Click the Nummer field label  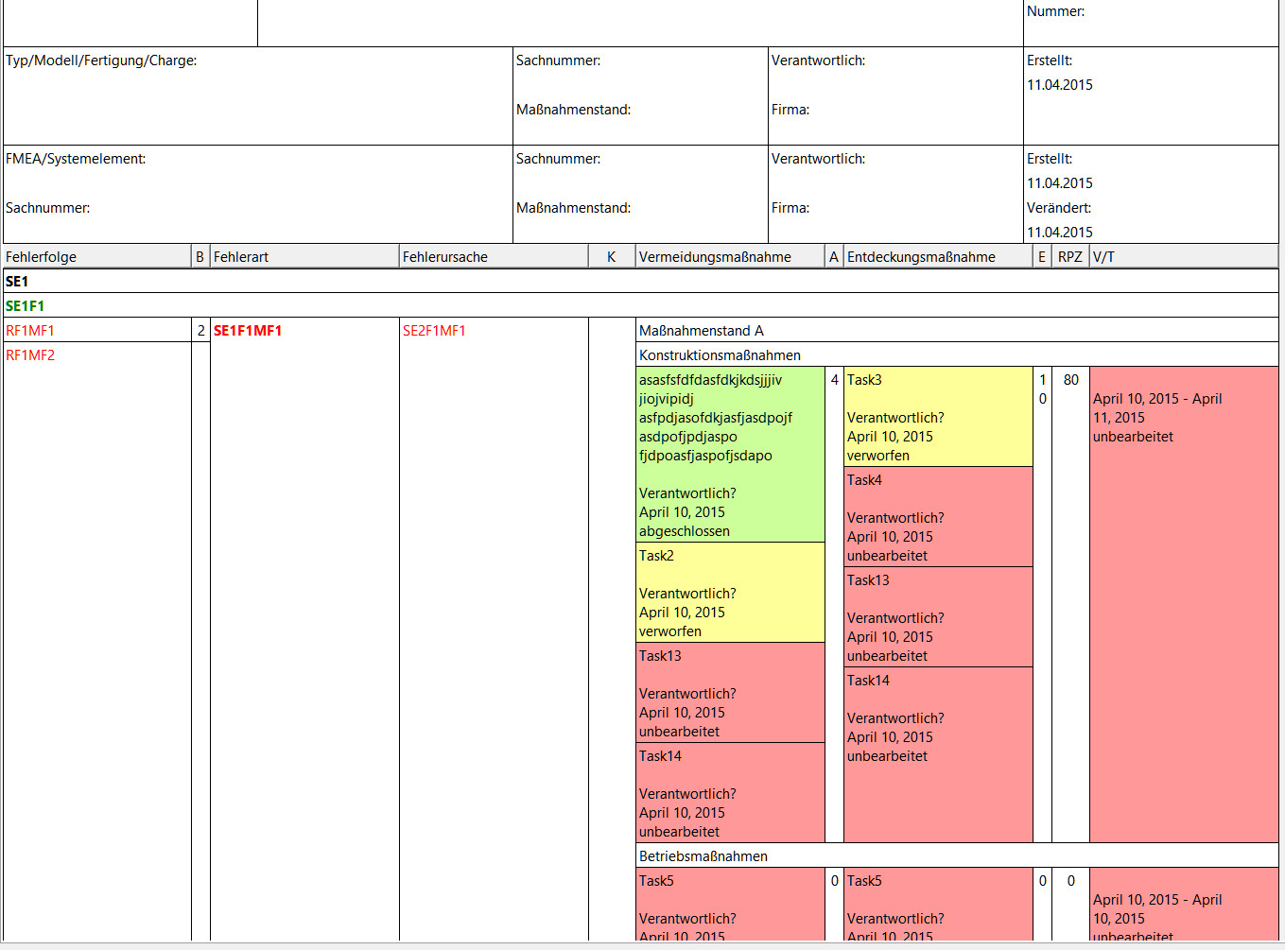[1055, 11]
